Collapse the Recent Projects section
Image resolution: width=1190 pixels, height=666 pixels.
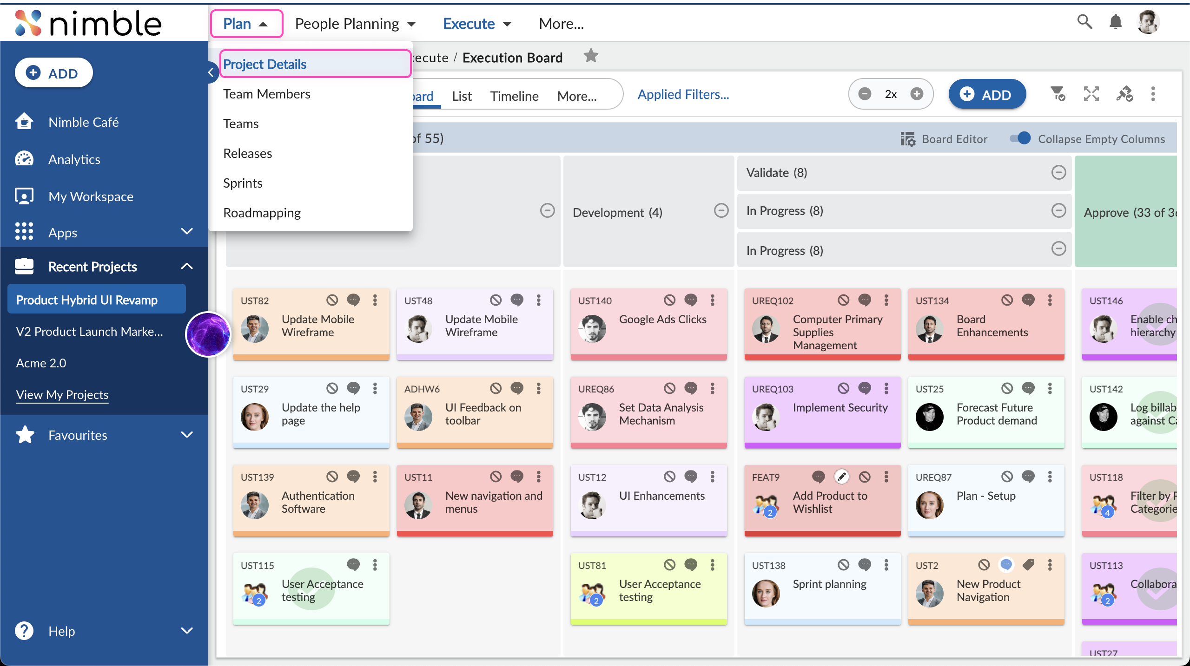187,266
